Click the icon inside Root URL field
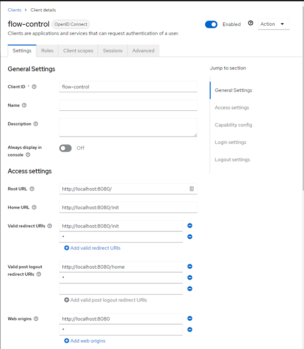304x349 pixels. [x=192, y=189]
